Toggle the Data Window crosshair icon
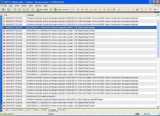Screen dimensions: 160x116 (19, 9)
